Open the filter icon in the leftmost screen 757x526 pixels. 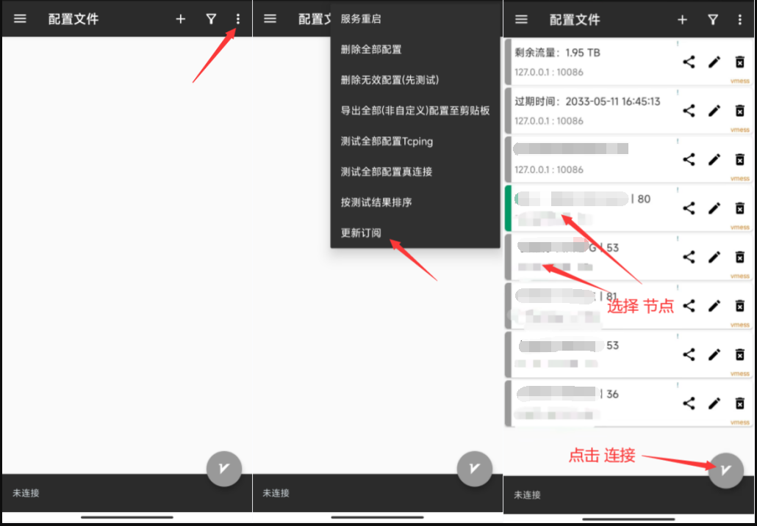point(211,19)
